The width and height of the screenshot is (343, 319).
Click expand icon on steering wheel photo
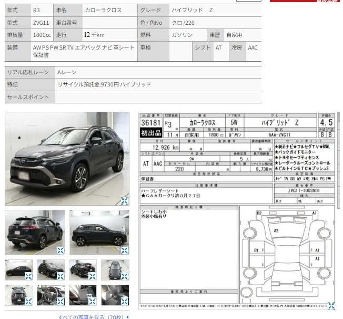click(x=60, y=302)
